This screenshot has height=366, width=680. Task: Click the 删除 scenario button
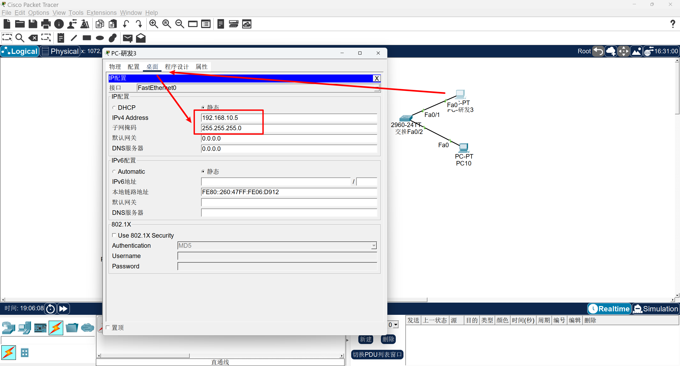pos(388,339)
